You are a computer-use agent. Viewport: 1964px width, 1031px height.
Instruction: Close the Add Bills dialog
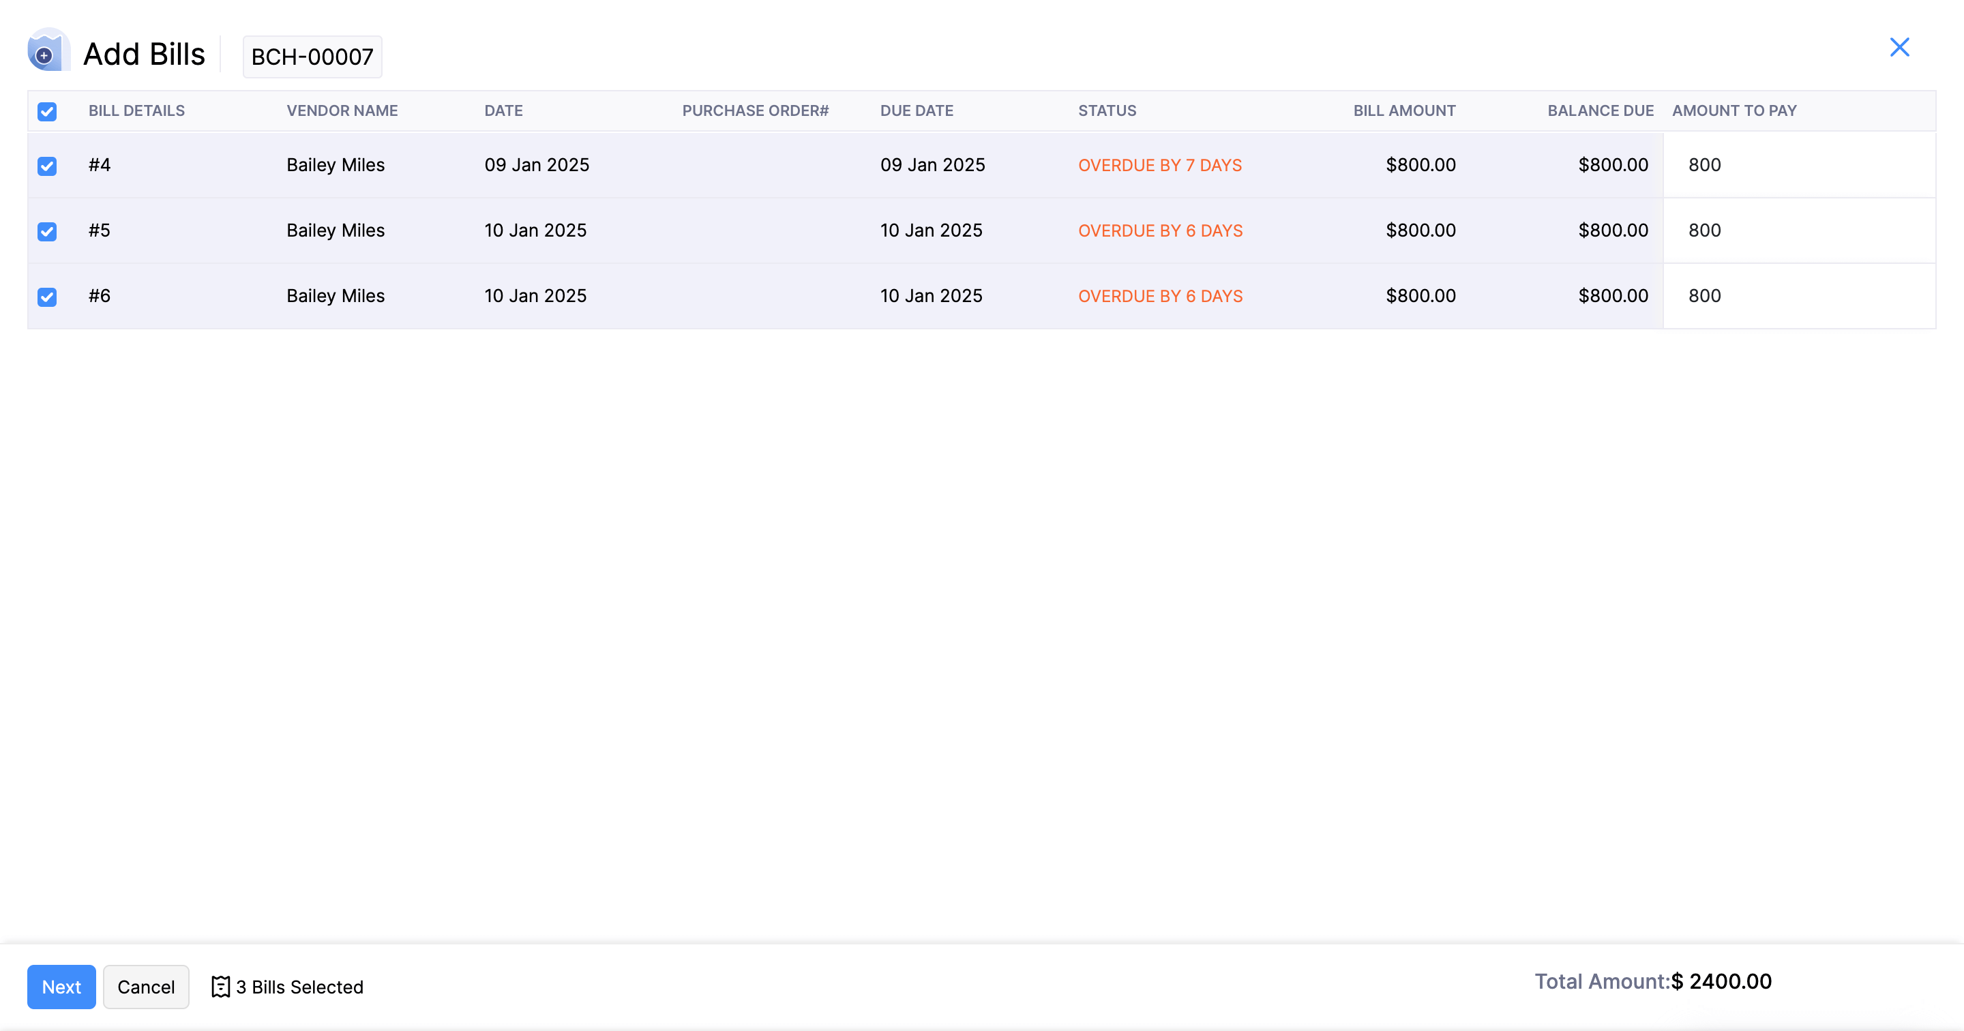pyautogui.click(x=1900, y=47)
